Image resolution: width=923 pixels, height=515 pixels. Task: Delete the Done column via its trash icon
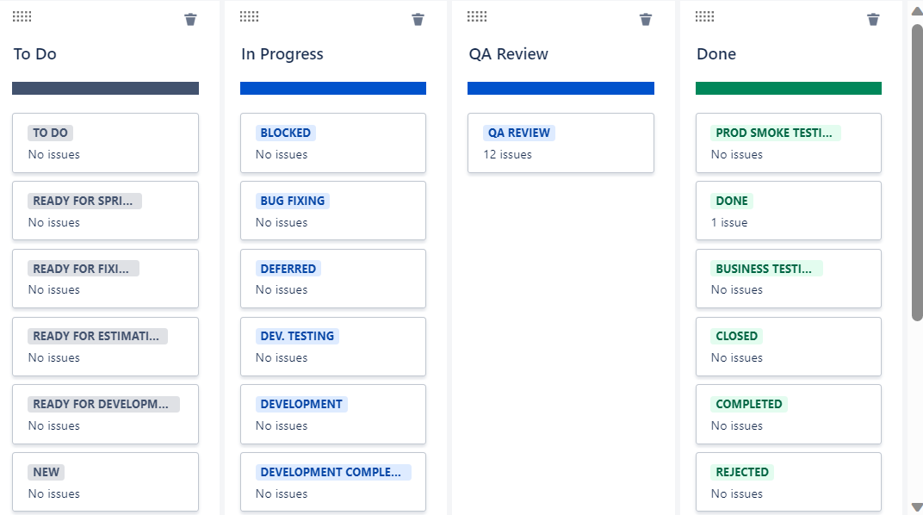click(x=872, y=19)
